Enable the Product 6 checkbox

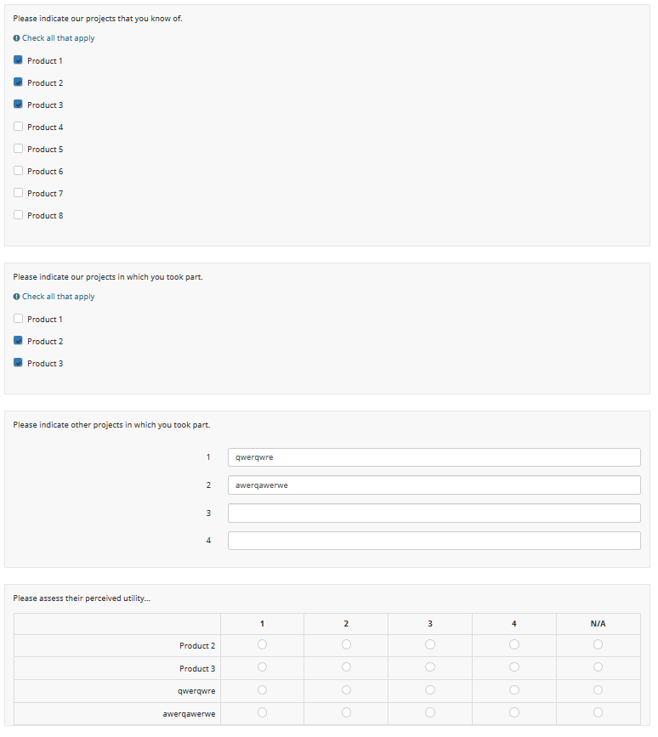pyautogui.click(x=19, y=171)
